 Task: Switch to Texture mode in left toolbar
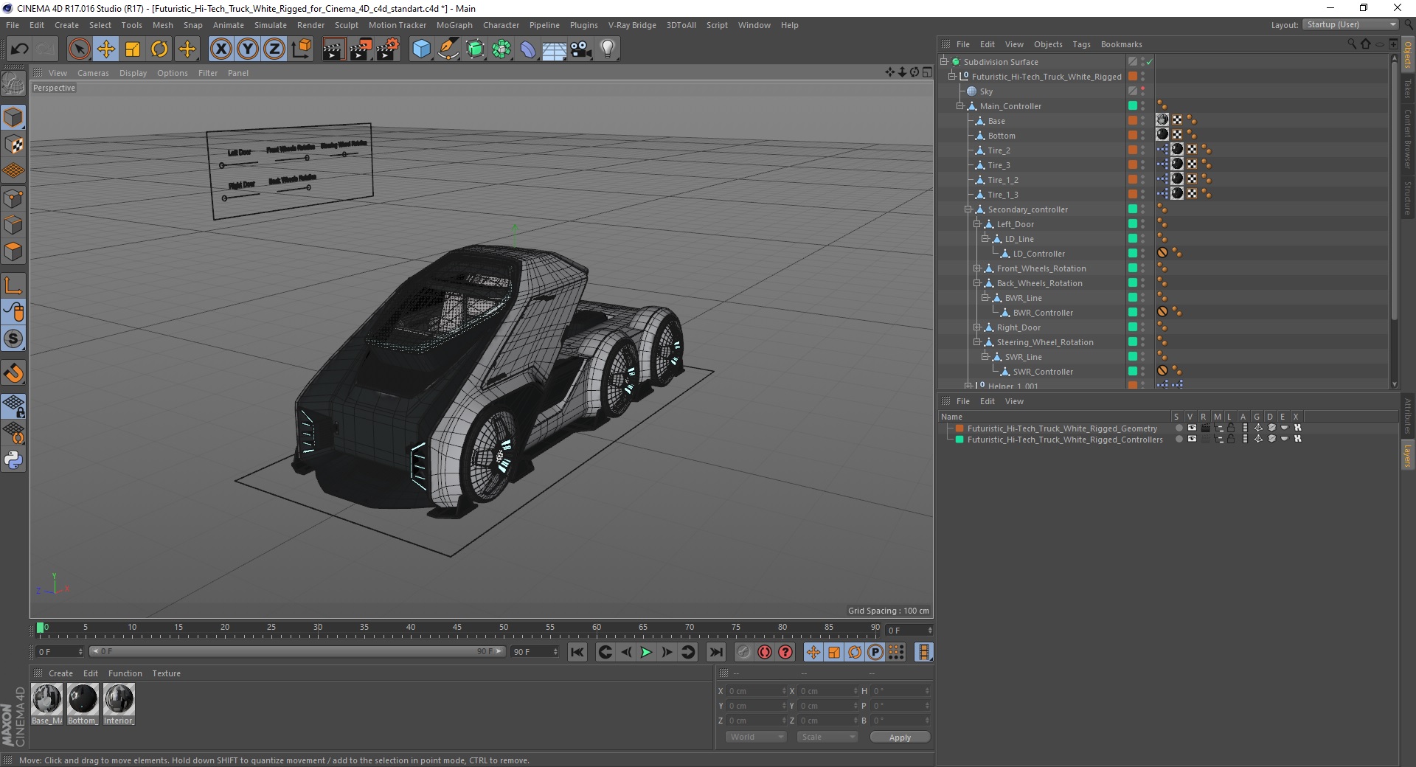(x=14, y=145)
